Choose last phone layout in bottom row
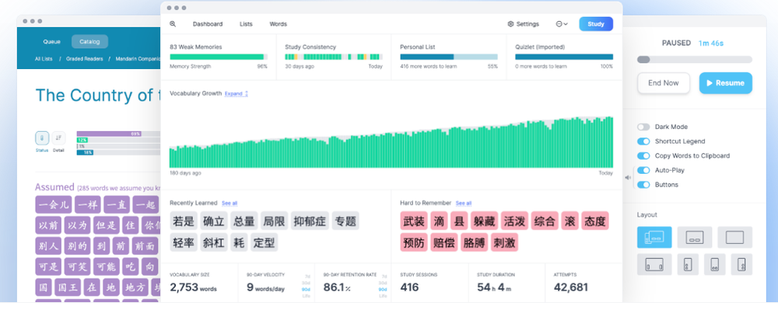 point(741,265)
